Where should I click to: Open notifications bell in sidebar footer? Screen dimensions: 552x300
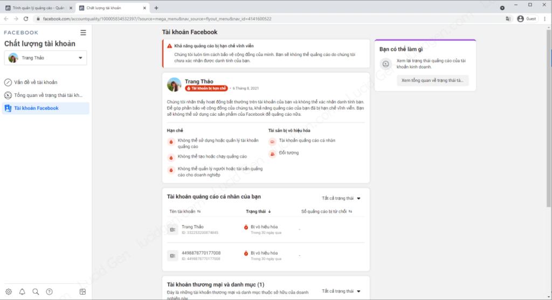click(x=22, y=292)
